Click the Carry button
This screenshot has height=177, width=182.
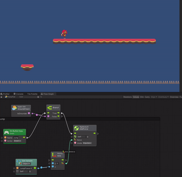[x=147, y=97]
